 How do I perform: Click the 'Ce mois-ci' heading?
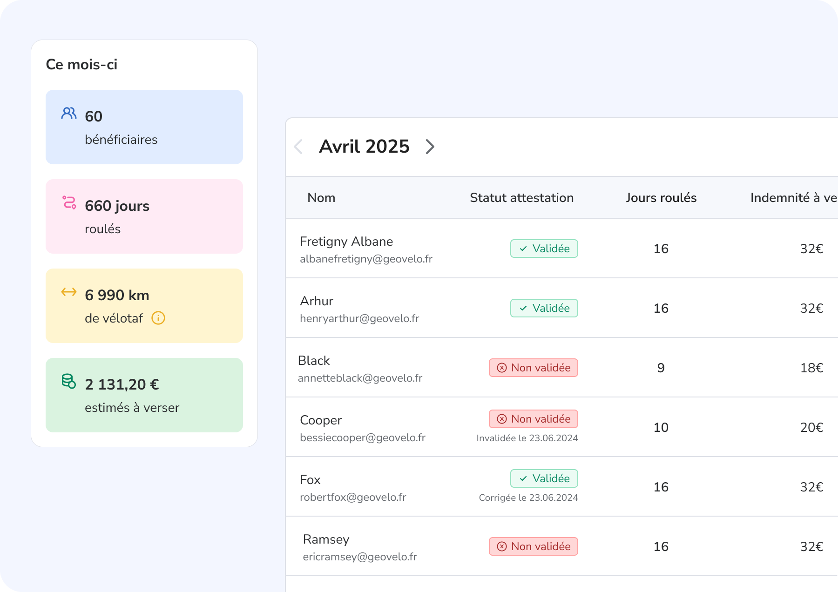81,64
